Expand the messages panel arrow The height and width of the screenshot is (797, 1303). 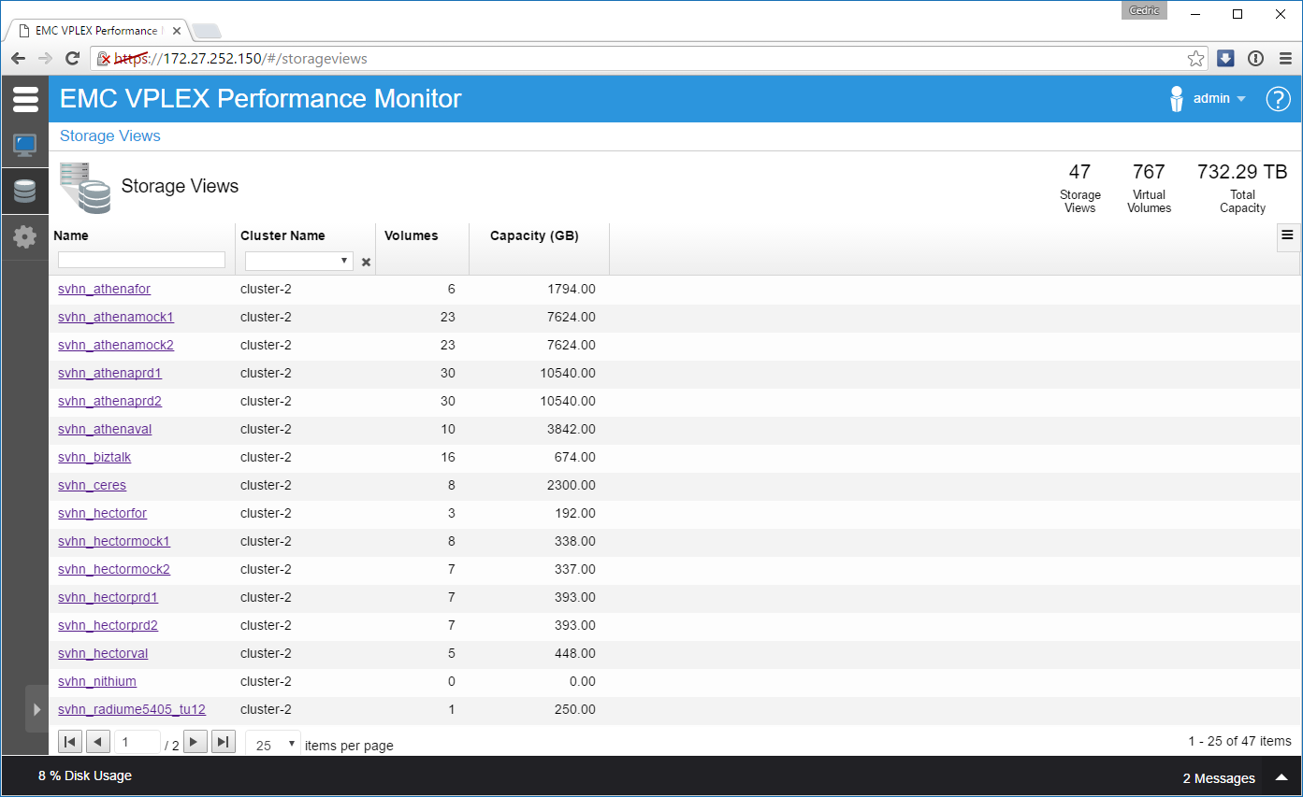[1281, 777]
